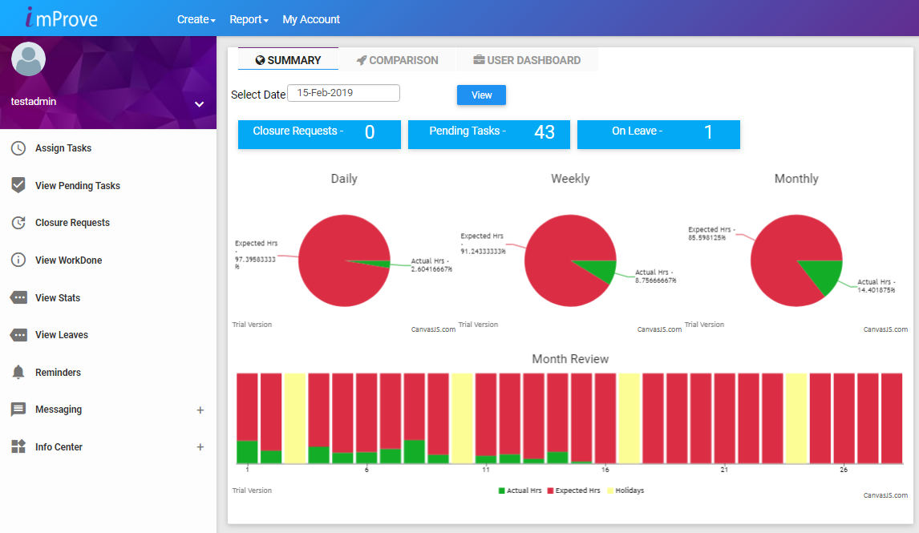Image resolution: width=919 pixels, height=533 pixels.
Task: Open My Account in top navigation
Action: pos(311,19)
